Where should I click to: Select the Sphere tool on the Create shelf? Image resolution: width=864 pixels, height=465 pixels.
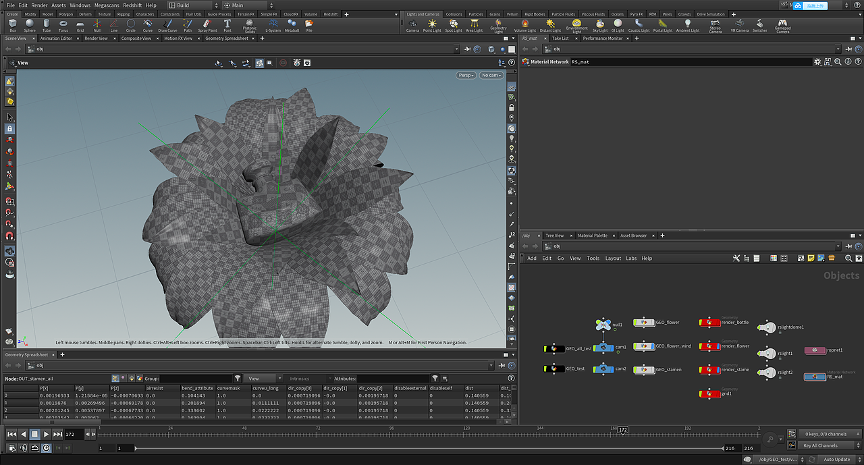30,26
